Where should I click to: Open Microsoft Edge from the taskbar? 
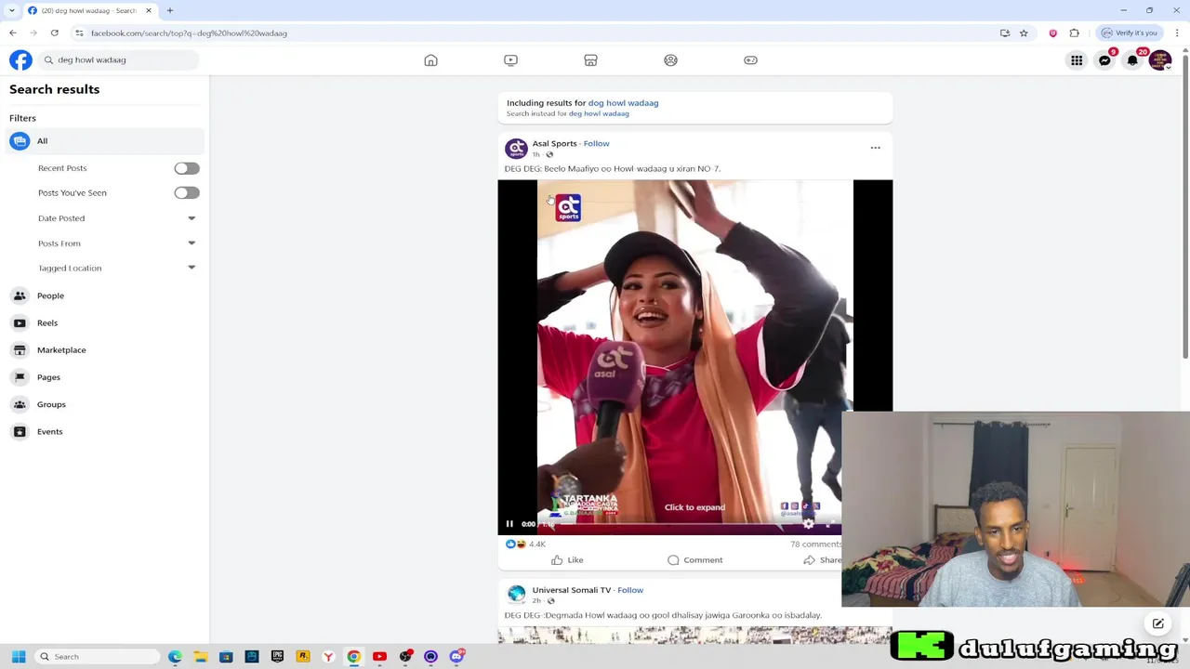tap(175, 657)
